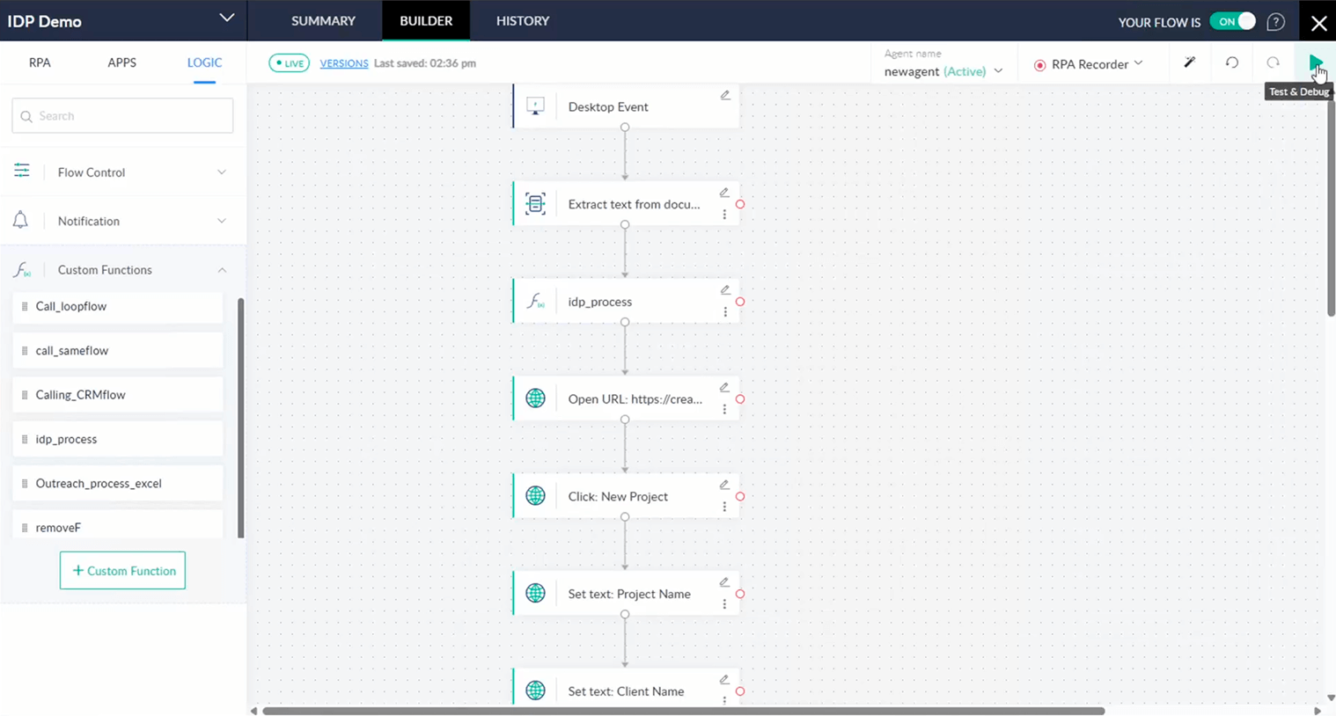The width and height of the screenshot is (1336, 716).
Task: Toggle breakpoint on Click: New Project step
Action: [740, 496]
